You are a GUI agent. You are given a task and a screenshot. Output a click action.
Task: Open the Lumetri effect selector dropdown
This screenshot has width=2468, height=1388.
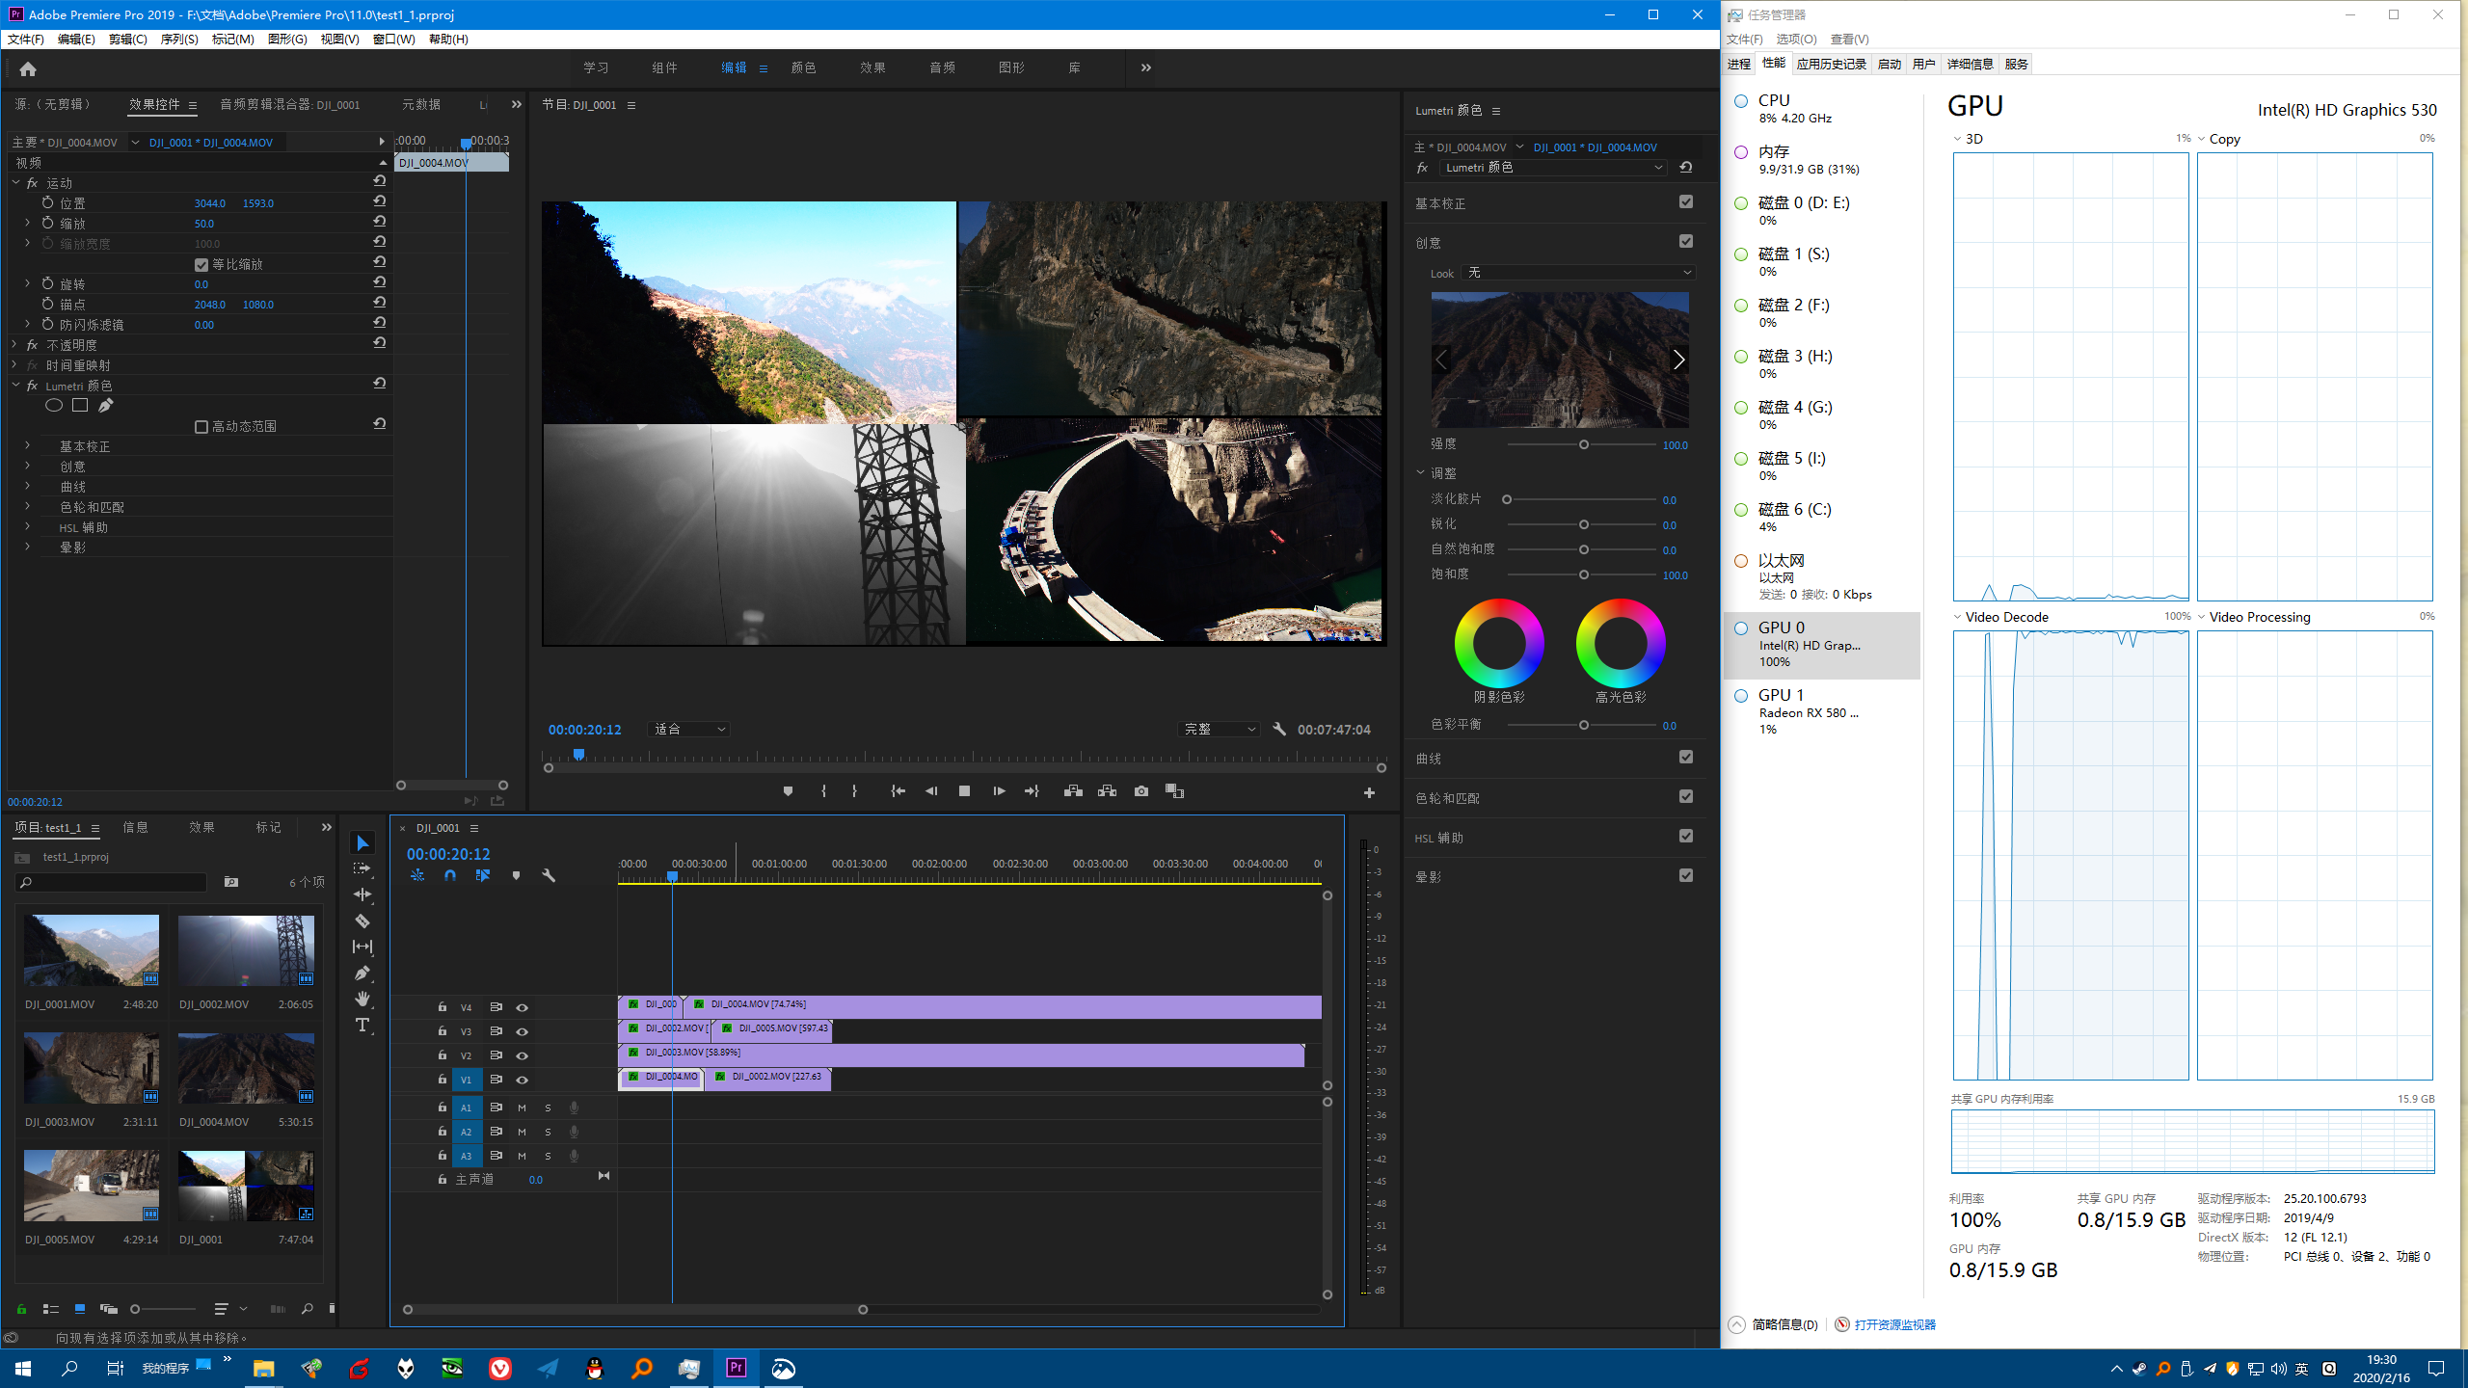click(x=1552, y=168)
